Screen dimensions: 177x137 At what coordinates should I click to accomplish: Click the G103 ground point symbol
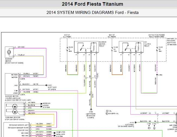click(x=91, y=109)
